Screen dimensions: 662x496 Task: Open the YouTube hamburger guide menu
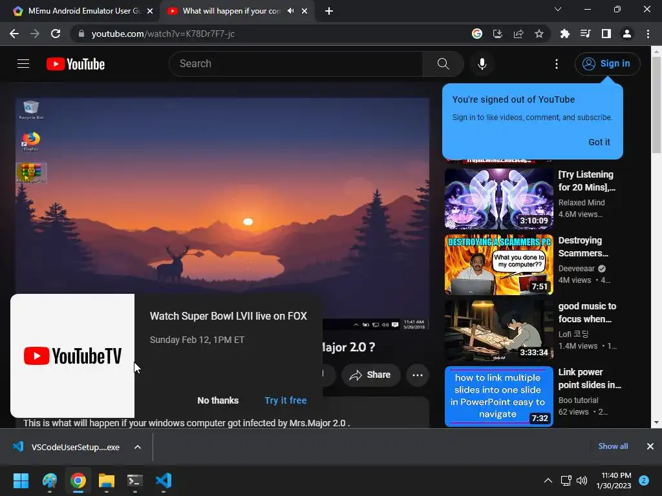[23, 64]
